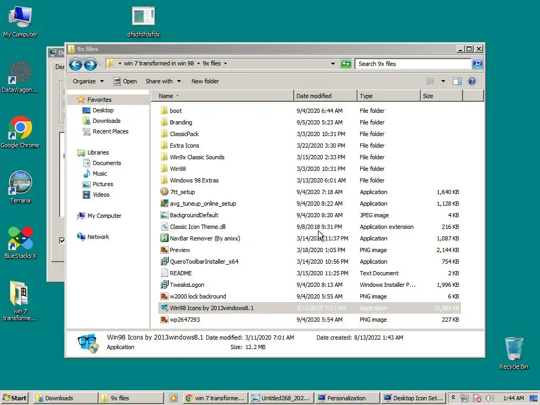Click the media player icon in taskbar

173,398
